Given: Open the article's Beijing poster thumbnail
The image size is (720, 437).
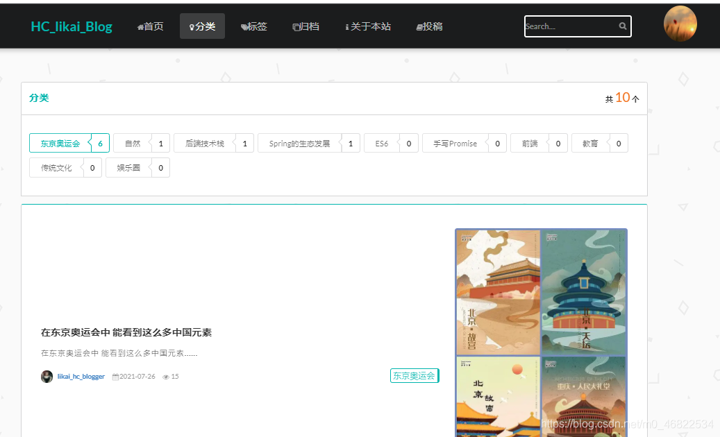Looking at the screenshot, I should click(x=541, y=332).
